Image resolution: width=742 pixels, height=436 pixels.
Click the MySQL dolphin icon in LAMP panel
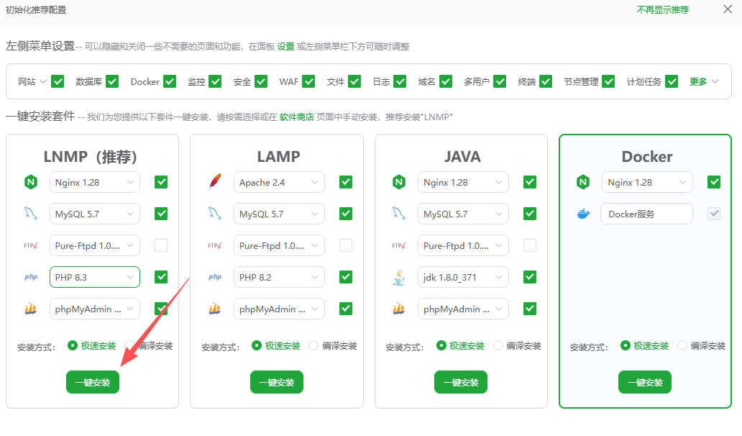click(x=214, y=214)
